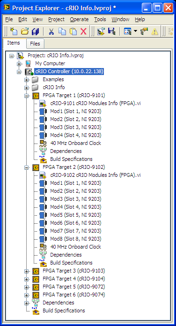Viewport: 176px width, 326px height.
Task: Select 'cRIO-9102 cRIO Modules Info (FPGA).vi'
Action: coord(95,175)
